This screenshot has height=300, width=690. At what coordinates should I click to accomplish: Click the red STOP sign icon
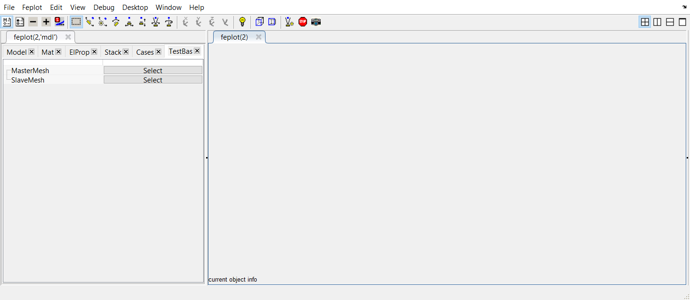(x=303, y=22)
